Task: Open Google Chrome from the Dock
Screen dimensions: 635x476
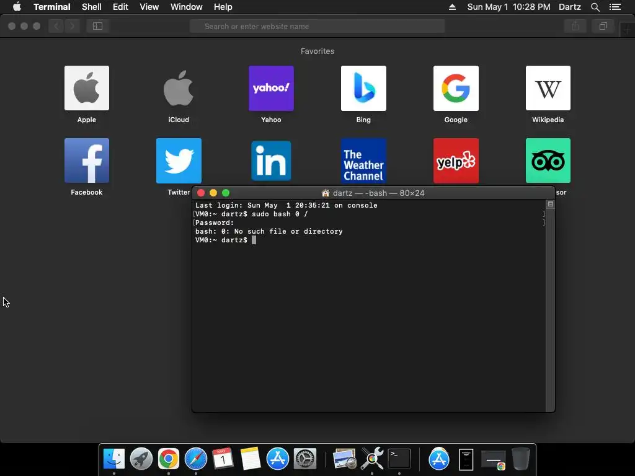Action: click(169, 459)
